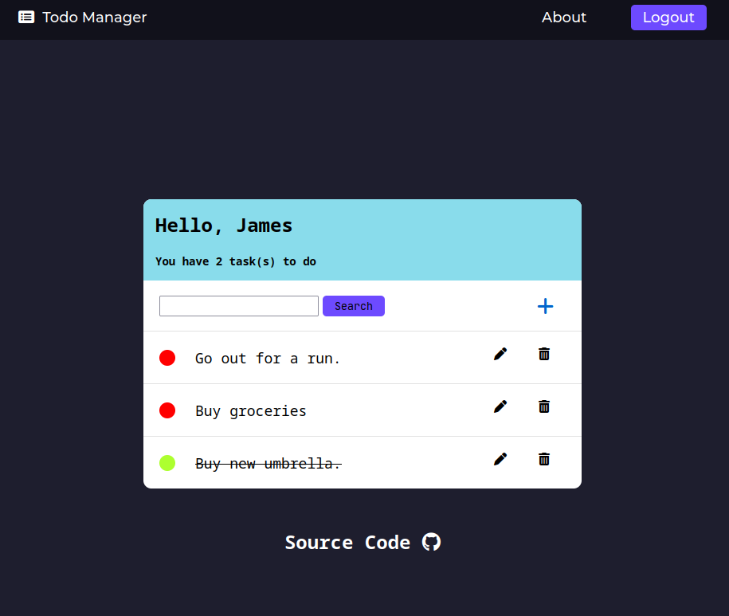Delete the 'Go out for a run' task
The image size is (729, 616).
click(x=543, y=354)
